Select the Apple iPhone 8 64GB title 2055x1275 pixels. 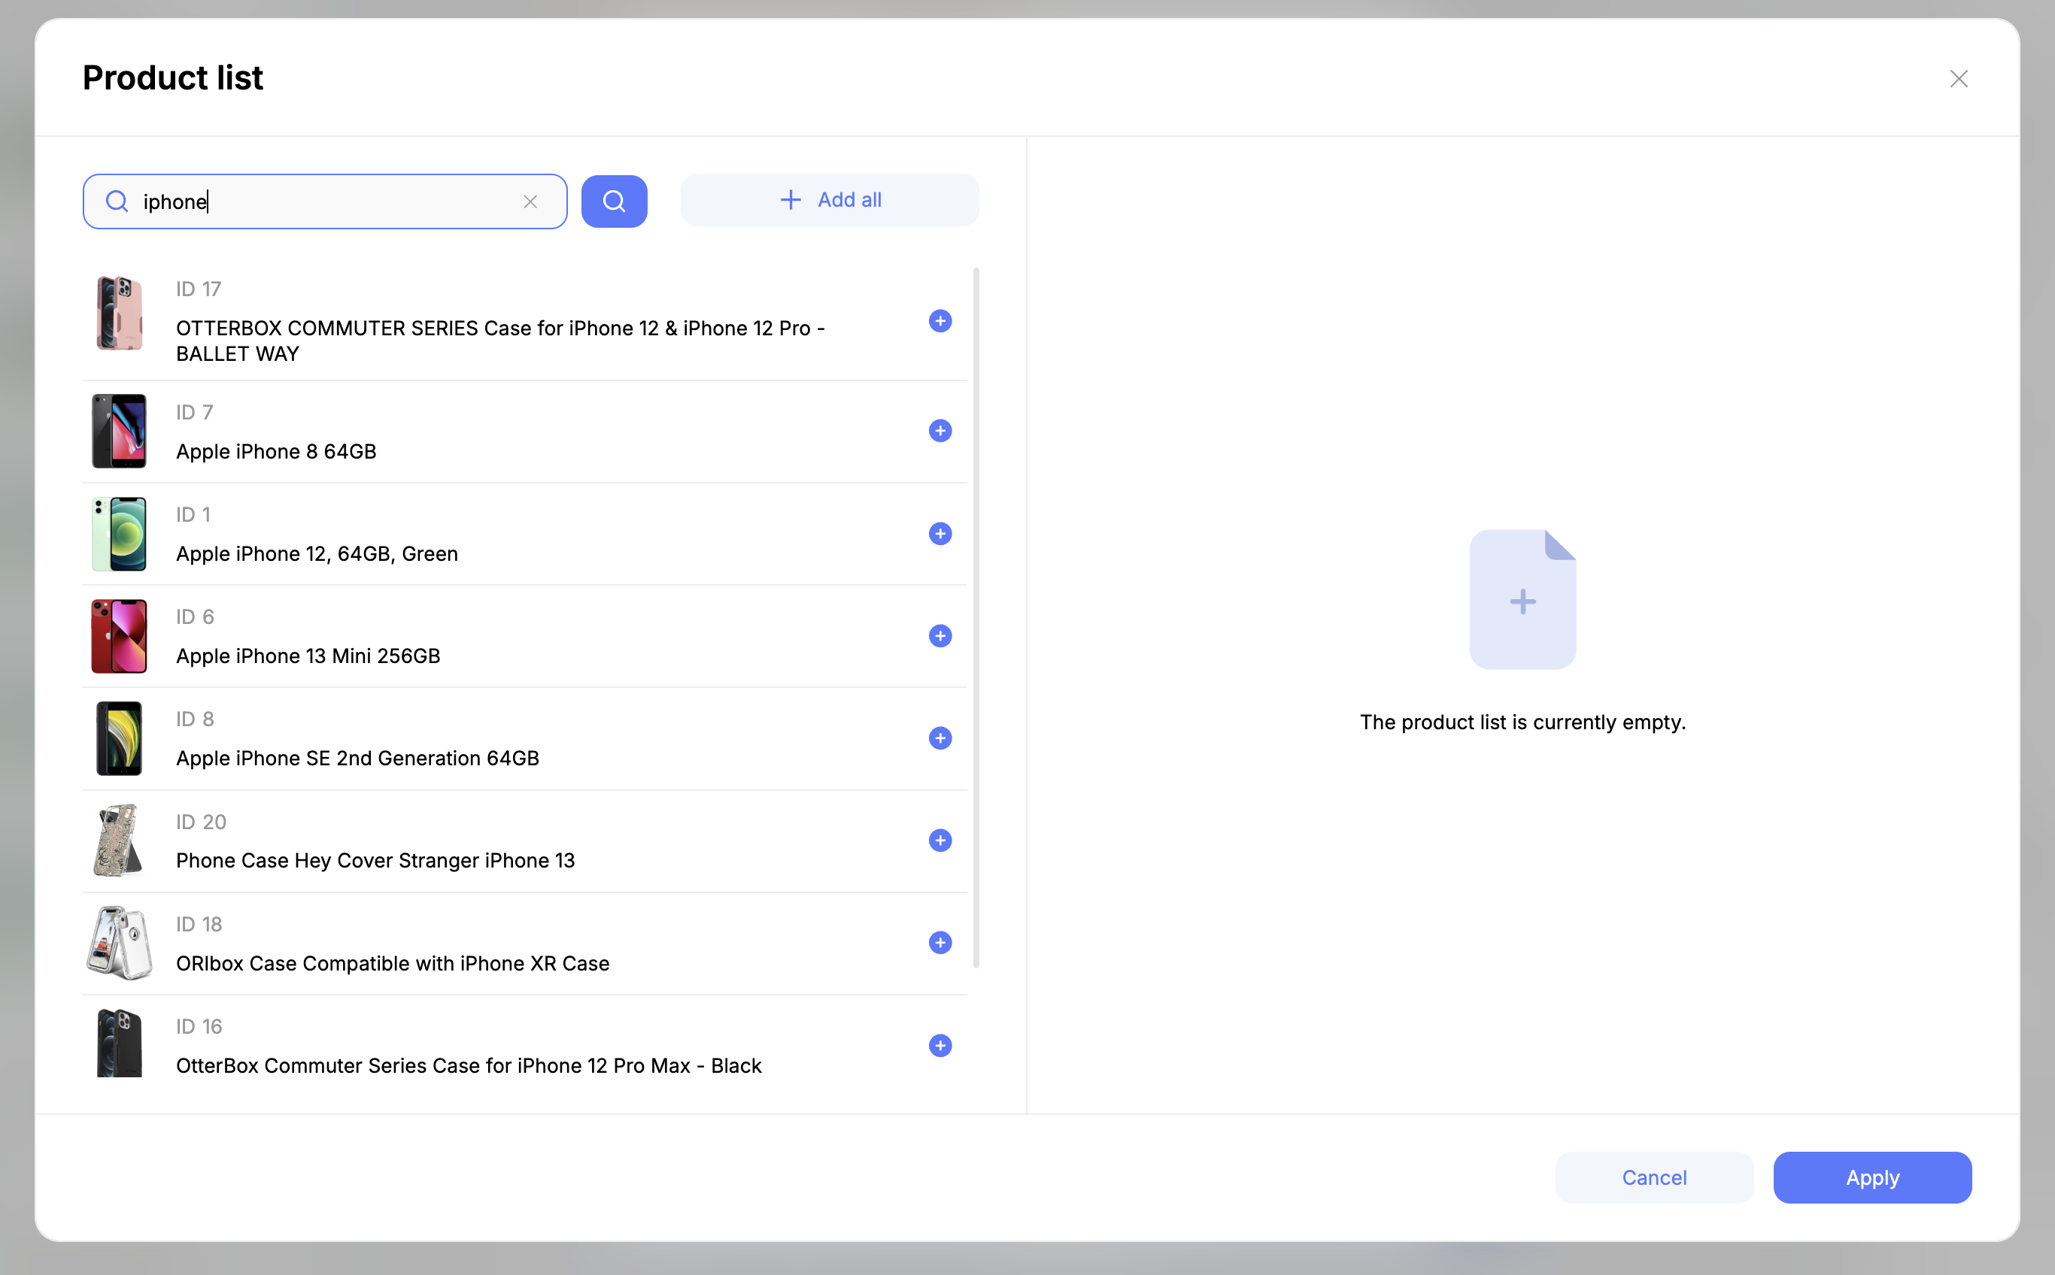(276, 452)
